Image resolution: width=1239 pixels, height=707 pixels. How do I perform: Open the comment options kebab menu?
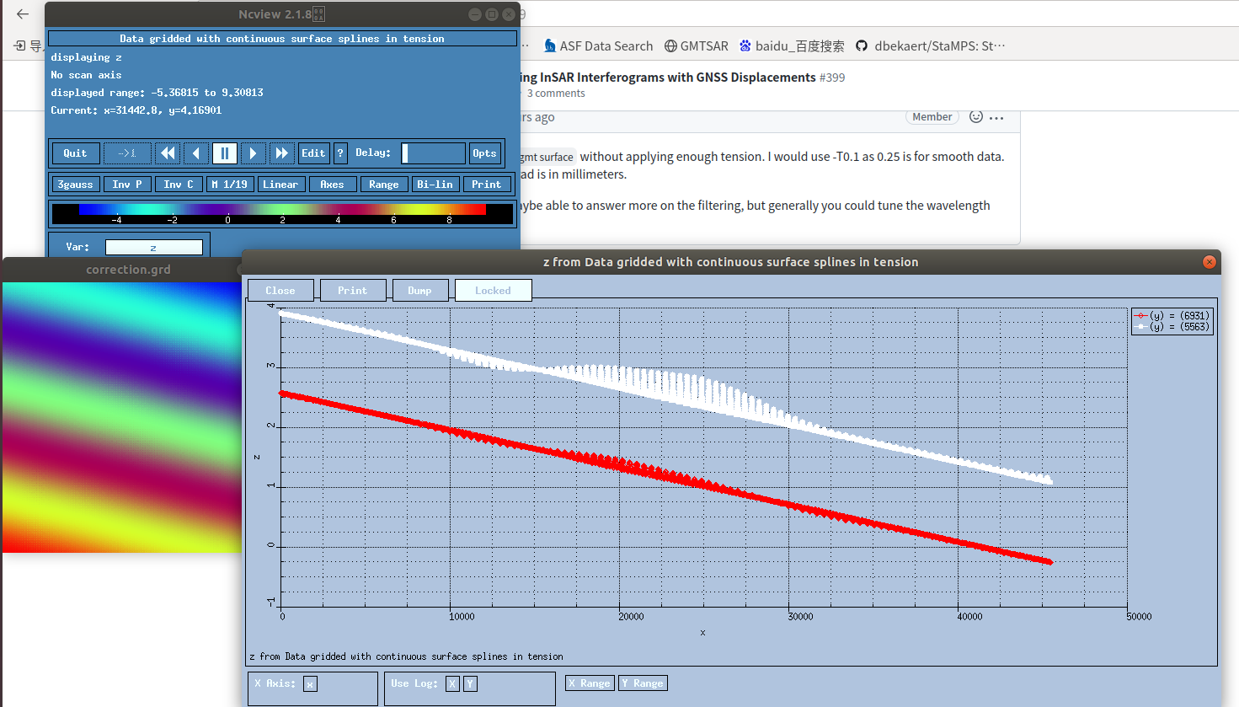(996, 117)
